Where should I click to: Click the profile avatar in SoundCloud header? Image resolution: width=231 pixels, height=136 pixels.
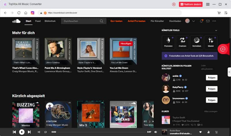(187, 21)
